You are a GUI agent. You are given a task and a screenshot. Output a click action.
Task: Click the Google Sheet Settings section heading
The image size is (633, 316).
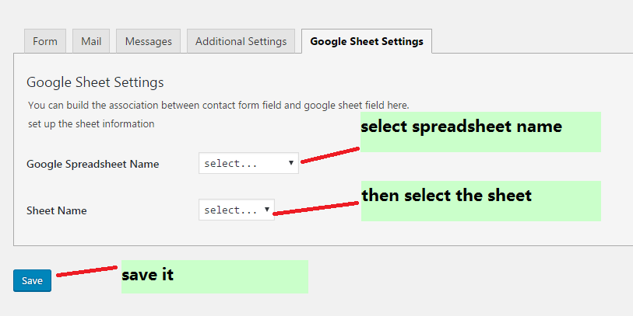pos(95,82)
